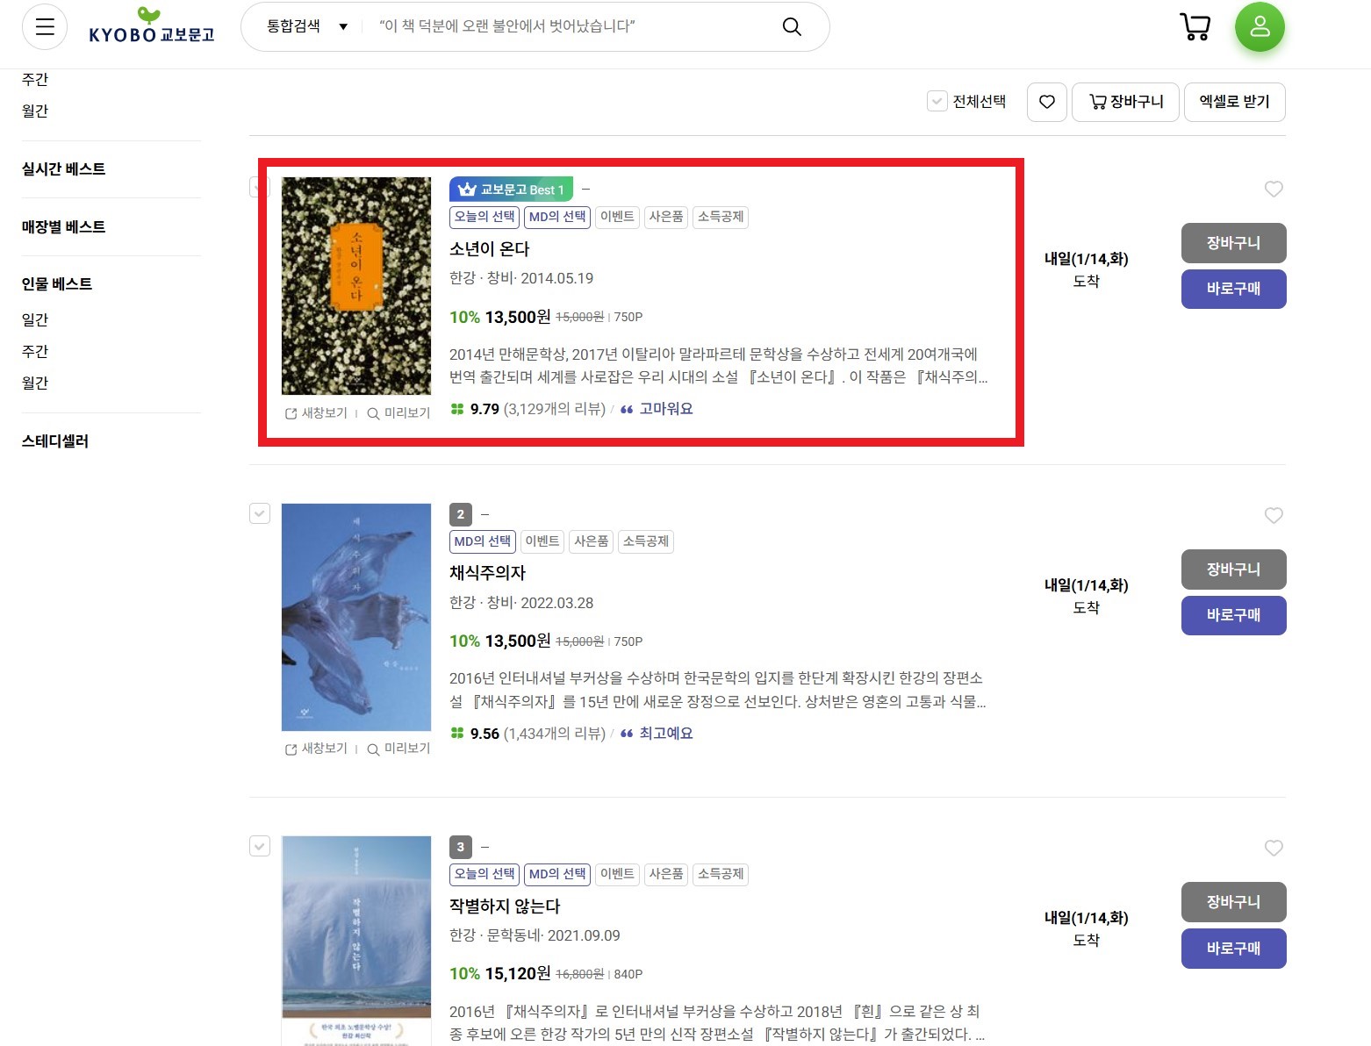Buy 작별하지 않는다 now (바로구매)

coord(1233,949)
